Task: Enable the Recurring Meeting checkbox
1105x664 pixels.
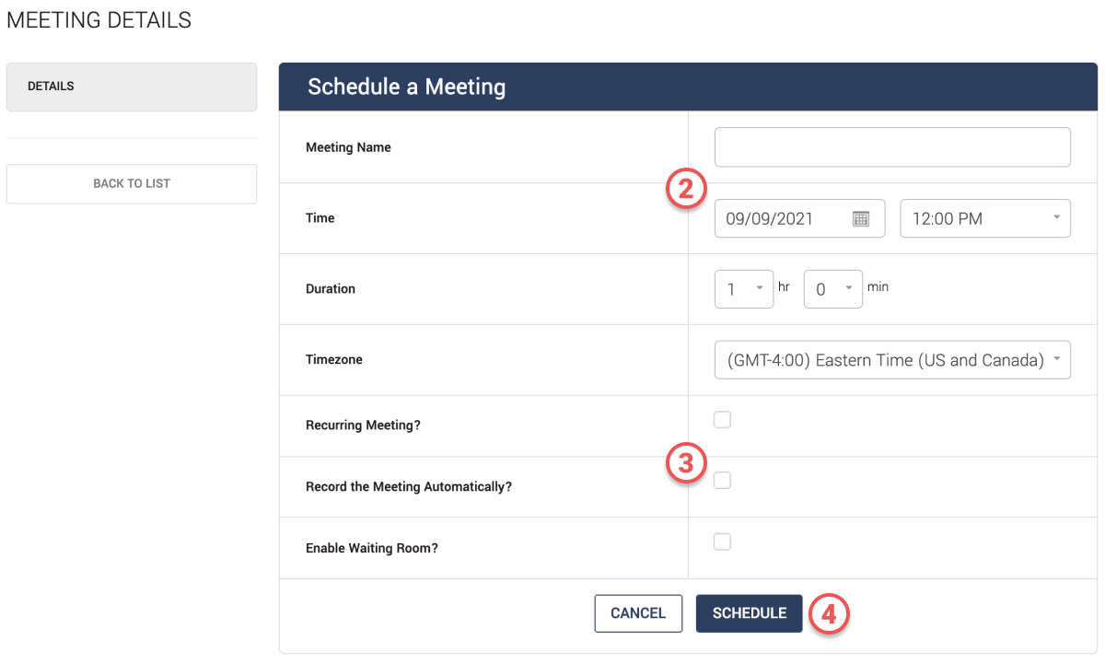Action: [x=723, y=420]
